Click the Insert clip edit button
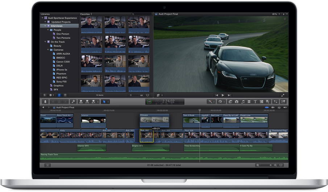Viewport: 328px width, 192px height. (x=87, y=102)
